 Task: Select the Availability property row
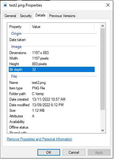pos(52,122)
